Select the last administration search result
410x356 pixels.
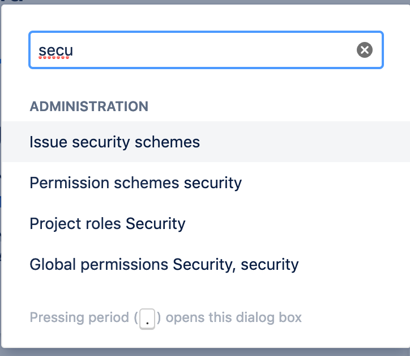(x=164, y=264)
